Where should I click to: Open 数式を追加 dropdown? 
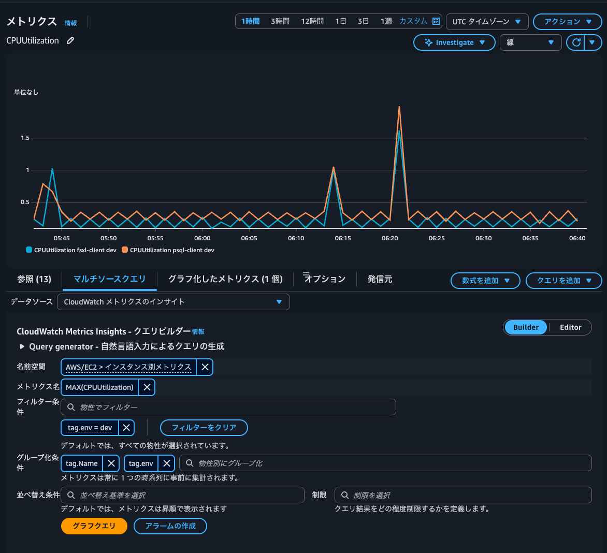coord(485,281)
